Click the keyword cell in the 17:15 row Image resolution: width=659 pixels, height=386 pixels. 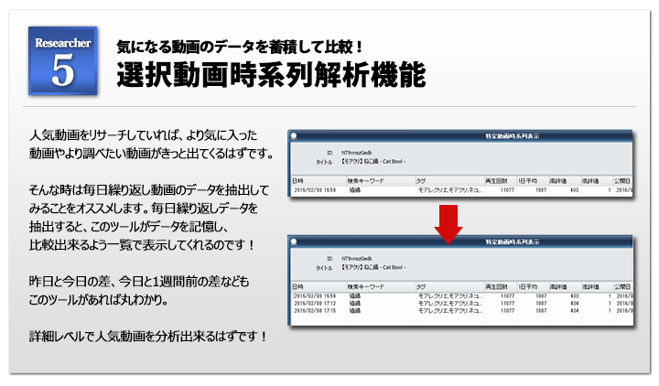click(355, 311)
